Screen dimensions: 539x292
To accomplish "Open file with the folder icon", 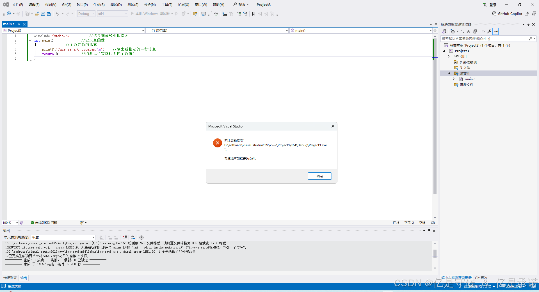I will tap(36, 13).
